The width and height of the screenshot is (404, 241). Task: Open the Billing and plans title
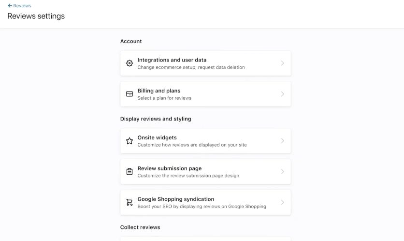coord(159,91)
